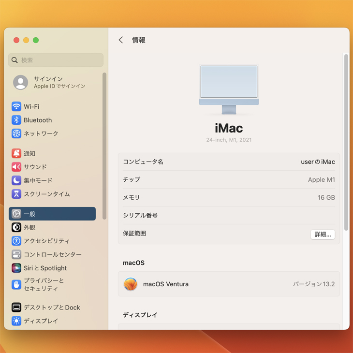Open ネットワーク globe icon
This screenshot has width=353, height=353.
pyautogui.click(x=16, y=133)
